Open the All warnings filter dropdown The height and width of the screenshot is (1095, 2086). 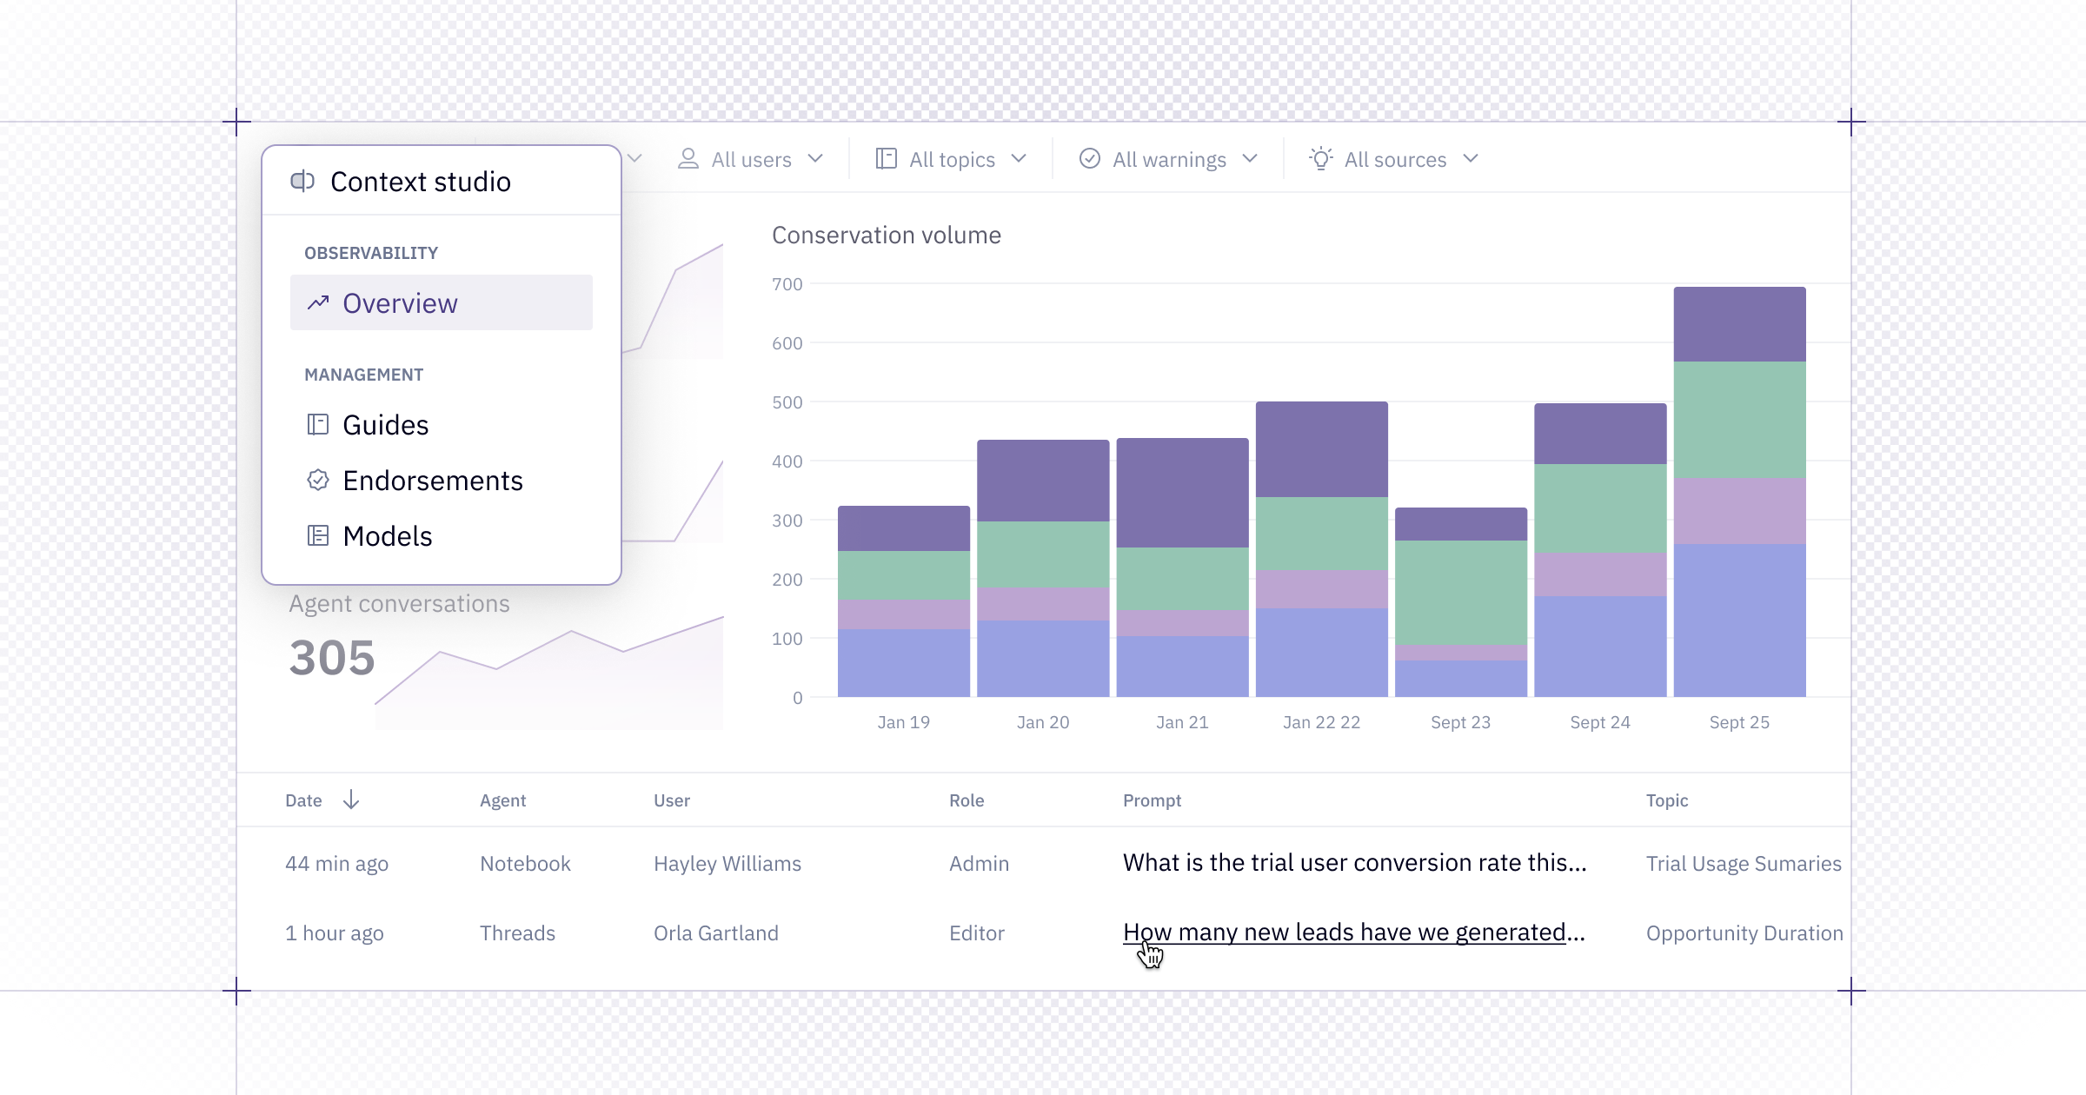[1168, 159]
